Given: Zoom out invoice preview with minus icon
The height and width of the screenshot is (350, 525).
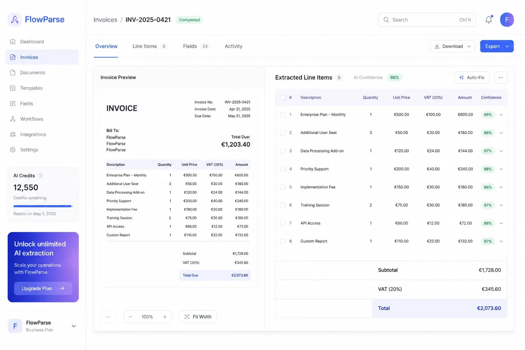Looking at the screenshot, I should 130,317.
